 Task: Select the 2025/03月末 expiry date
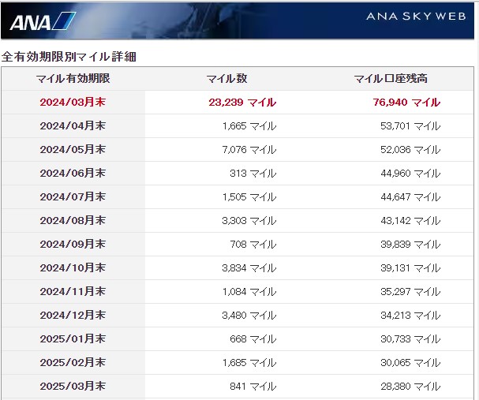pos(73,387)
